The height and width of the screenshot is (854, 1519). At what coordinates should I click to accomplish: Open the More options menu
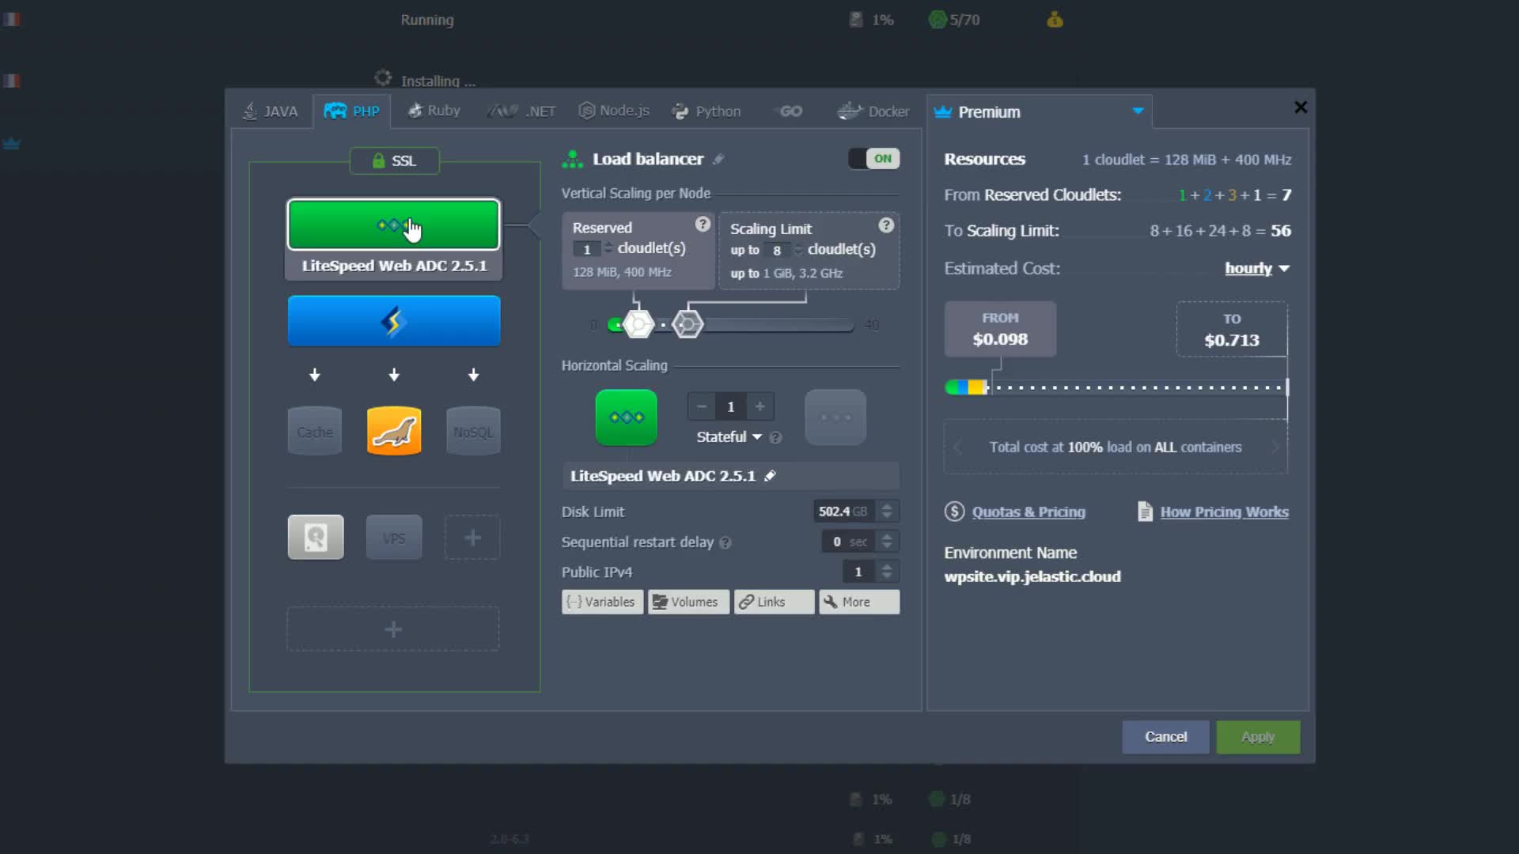coord(858,602)
